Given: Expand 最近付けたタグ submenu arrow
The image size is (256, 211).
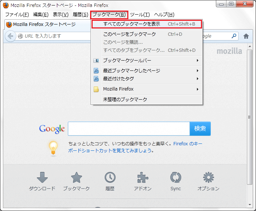Looking at the screenshot, I should pos(198,79).
